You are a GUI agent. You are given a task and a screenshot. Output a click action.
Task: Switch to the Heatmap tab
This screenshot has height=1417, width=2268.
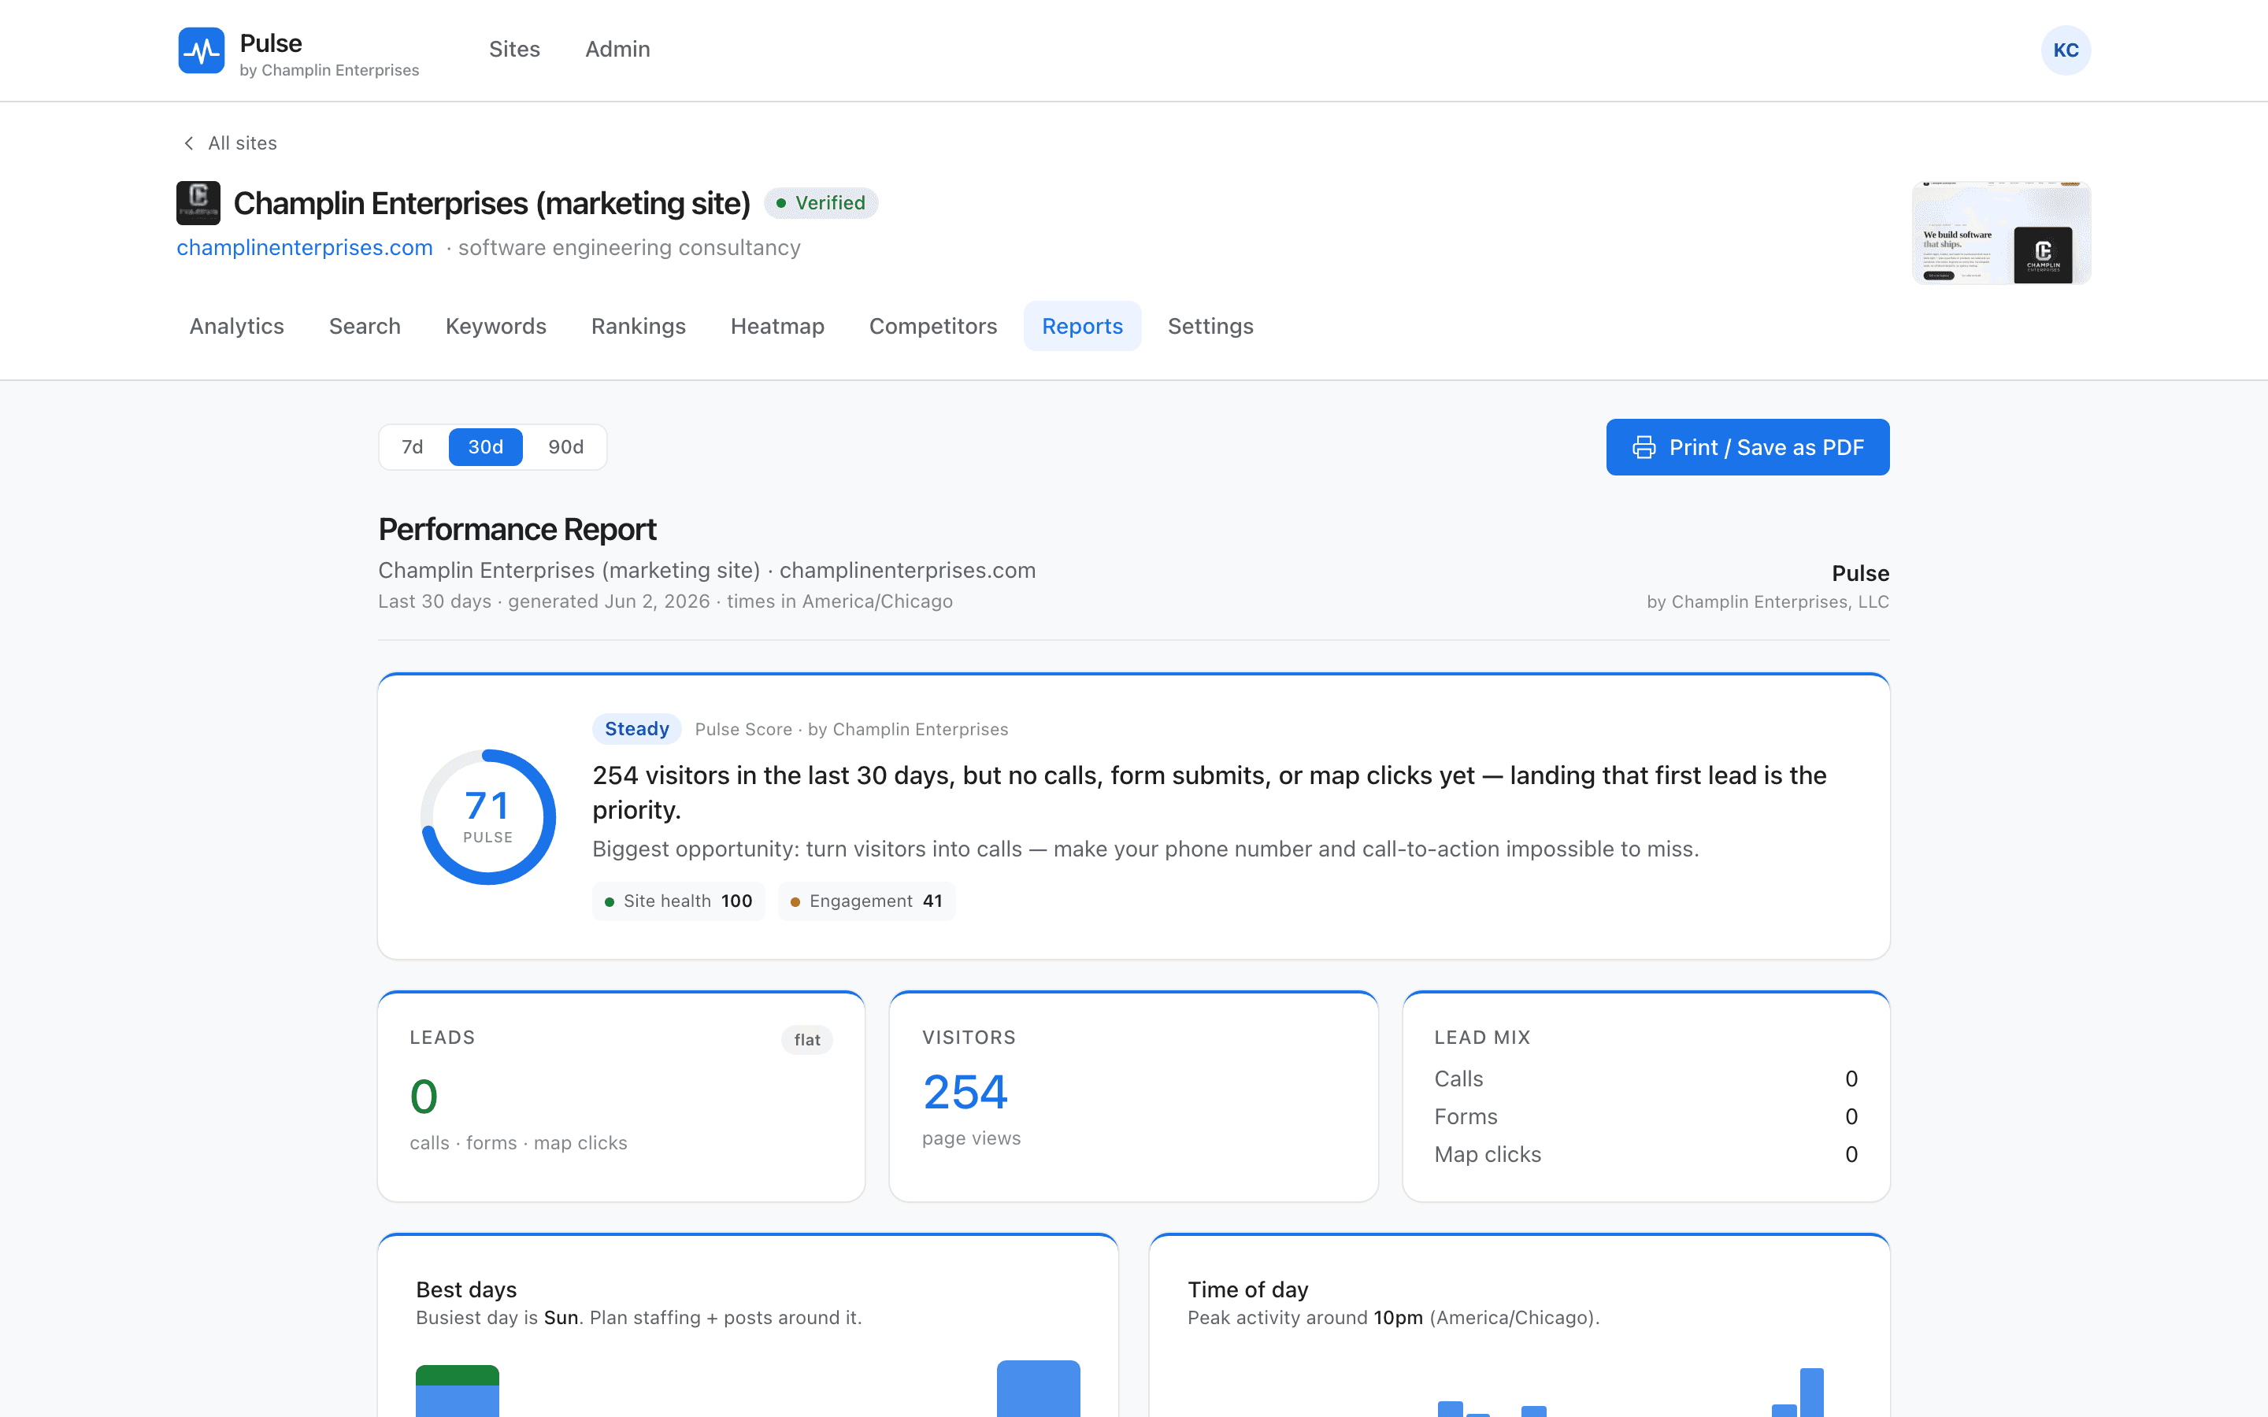[x=777, y=326]
